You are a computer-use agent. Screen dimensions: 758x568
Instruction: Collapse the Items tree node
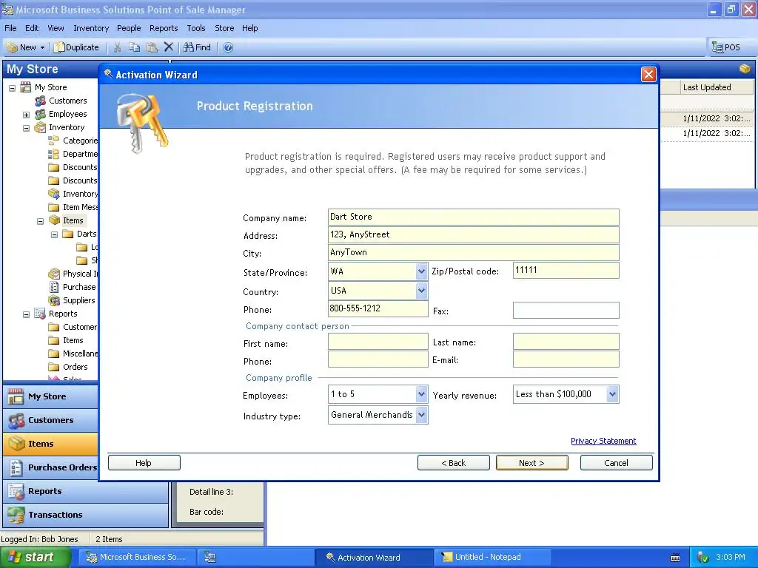[40, 221]
